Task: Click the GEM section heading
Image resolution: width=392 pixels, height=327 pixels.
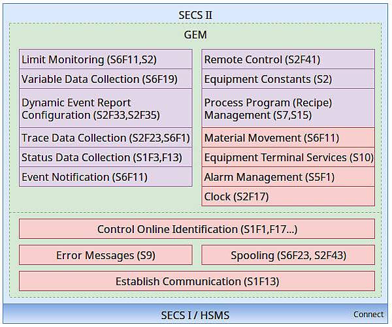Action: [195, 35]
